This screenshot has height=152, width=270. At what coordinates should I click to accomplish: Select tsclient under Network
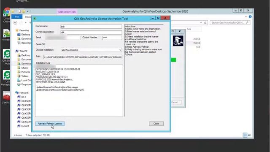25,126
